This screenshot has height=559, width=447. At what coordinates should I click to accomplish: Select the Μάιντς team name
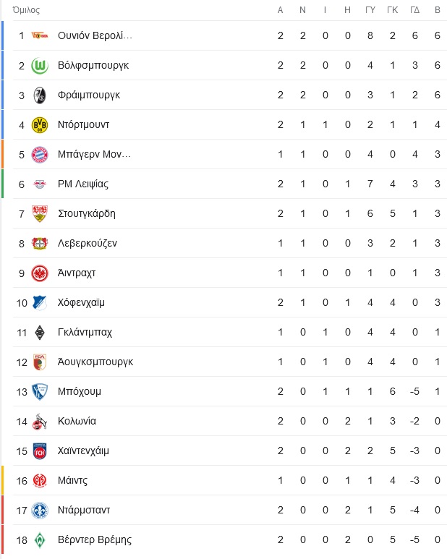[72, 480]
